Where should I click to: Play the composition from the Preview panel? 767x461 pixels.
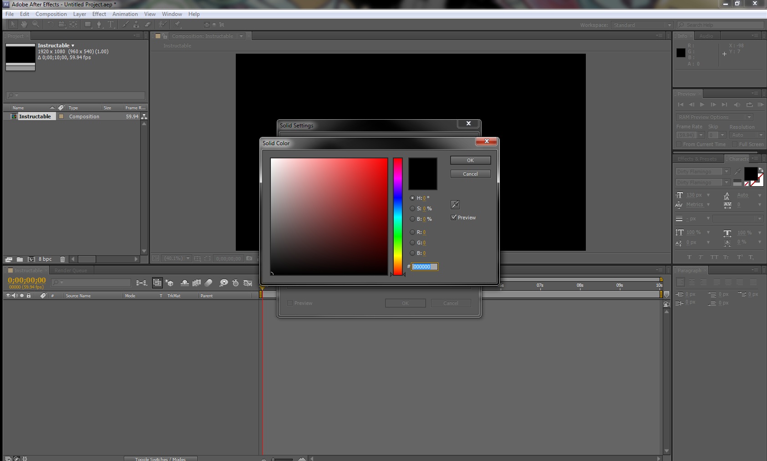point(702,105)
